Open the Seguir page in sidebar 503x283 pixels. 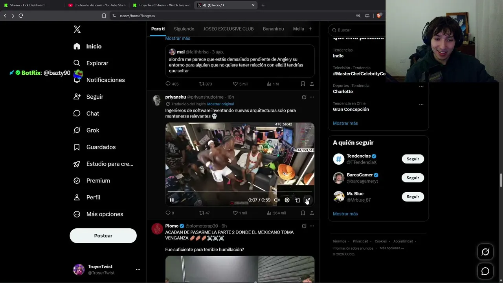88,97
